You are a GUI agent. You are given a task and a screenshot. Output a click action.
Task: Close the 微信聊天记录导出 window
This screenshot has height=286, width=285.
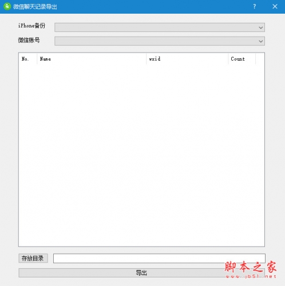tap(275, 7)
